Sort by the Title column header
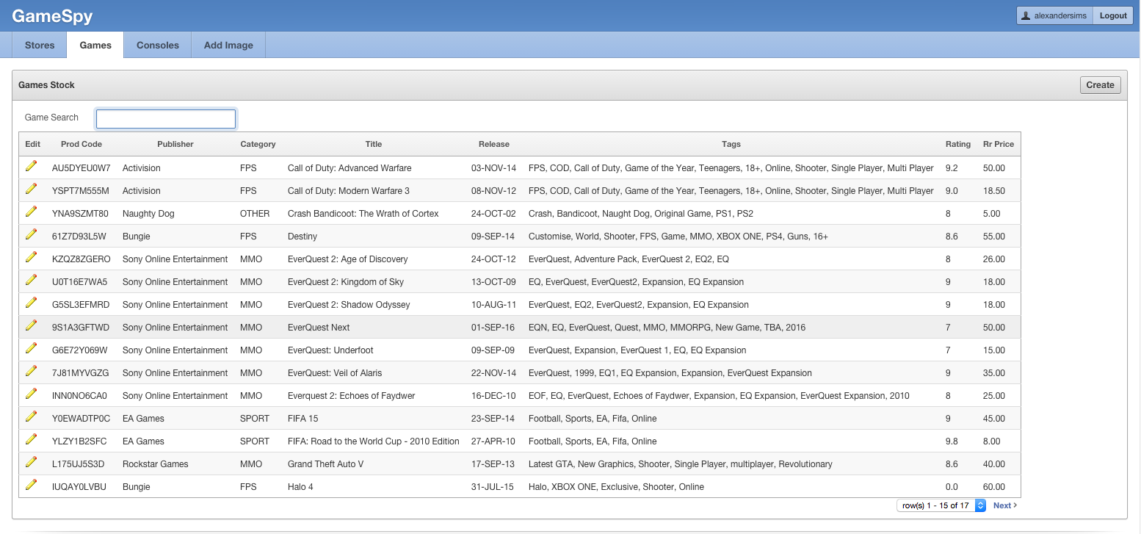This screenshot has height=534, width=1141. coord(374,144)
